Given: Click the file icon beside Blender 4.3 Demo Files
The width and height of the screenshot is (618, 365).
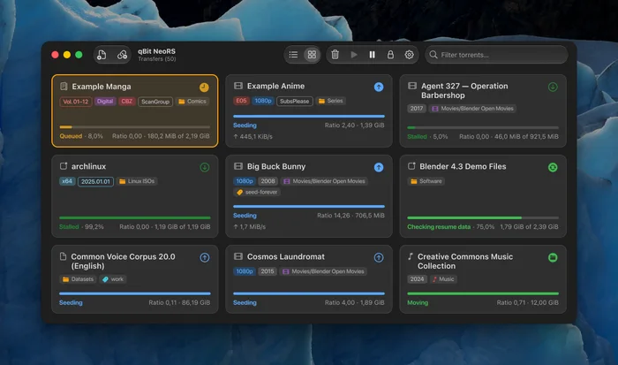Looking at the screenshot, I should click(411, 166).
